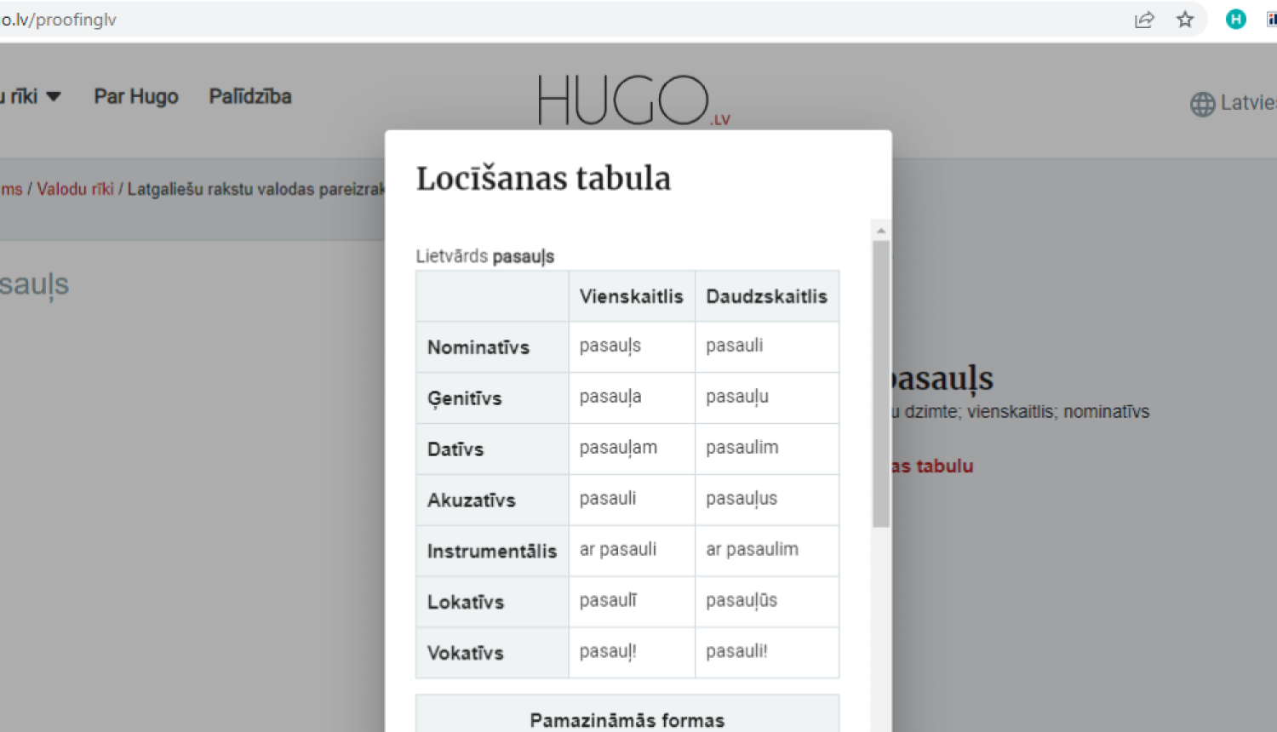Share the current page

[x=1144, y=19]
